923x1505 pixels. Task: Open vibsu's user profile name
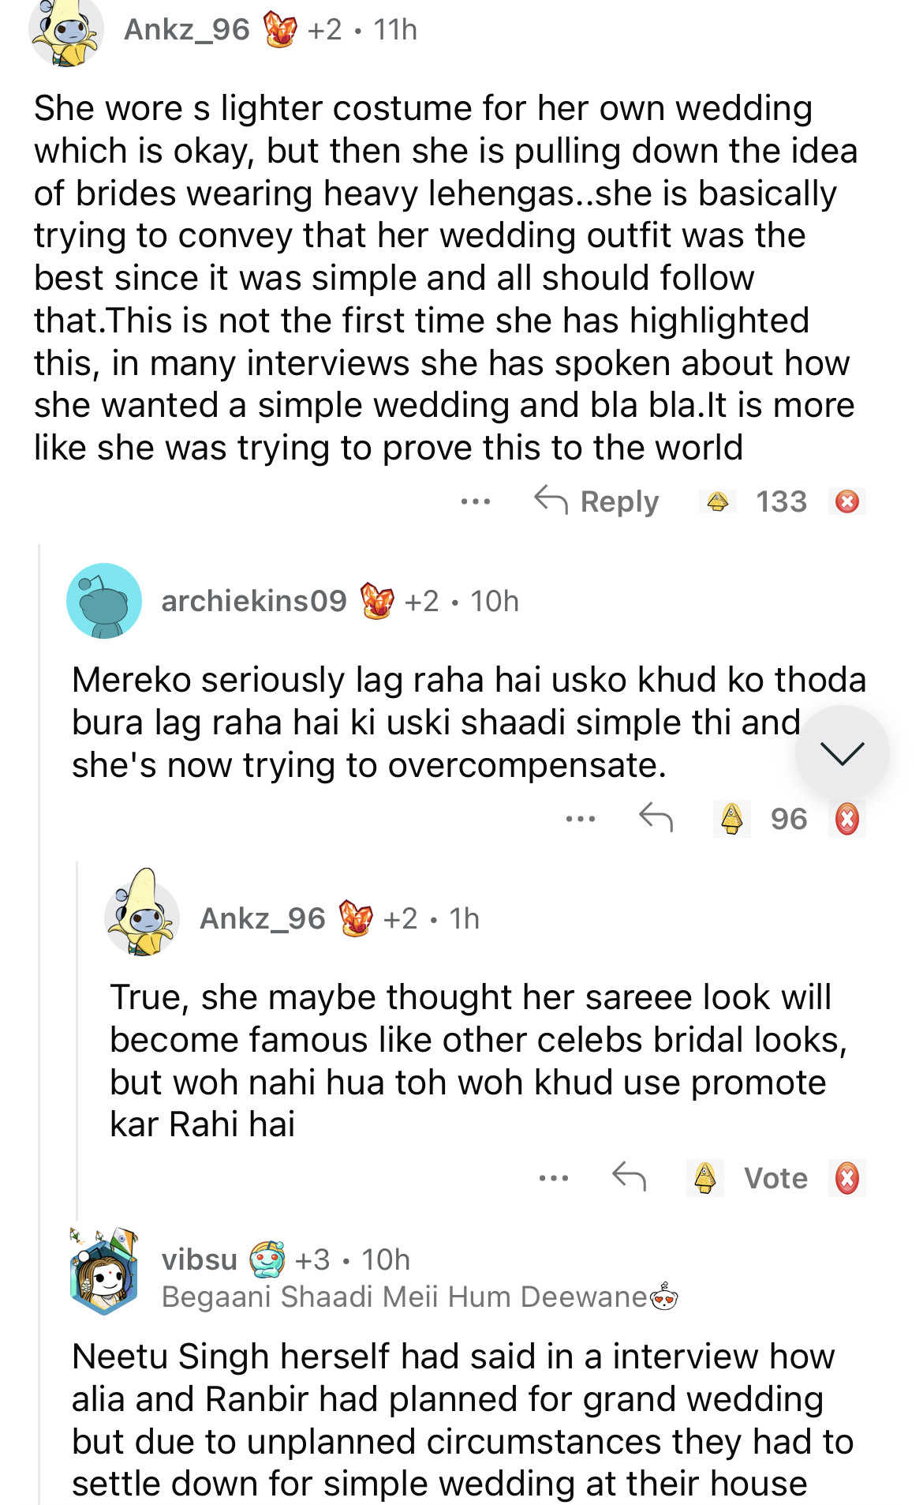199,1259
